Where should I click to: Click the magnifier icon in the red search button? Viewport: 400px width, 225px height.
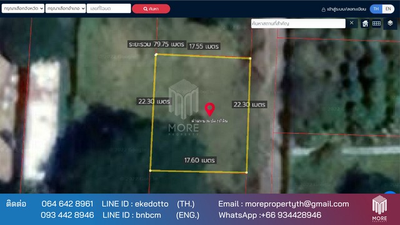tap(146, 9)
